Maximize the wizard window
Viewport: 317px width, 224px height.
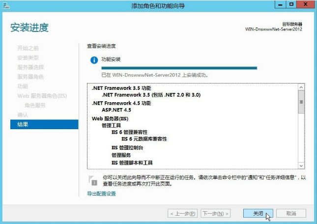pyautogui.click(x=291, y=4)
